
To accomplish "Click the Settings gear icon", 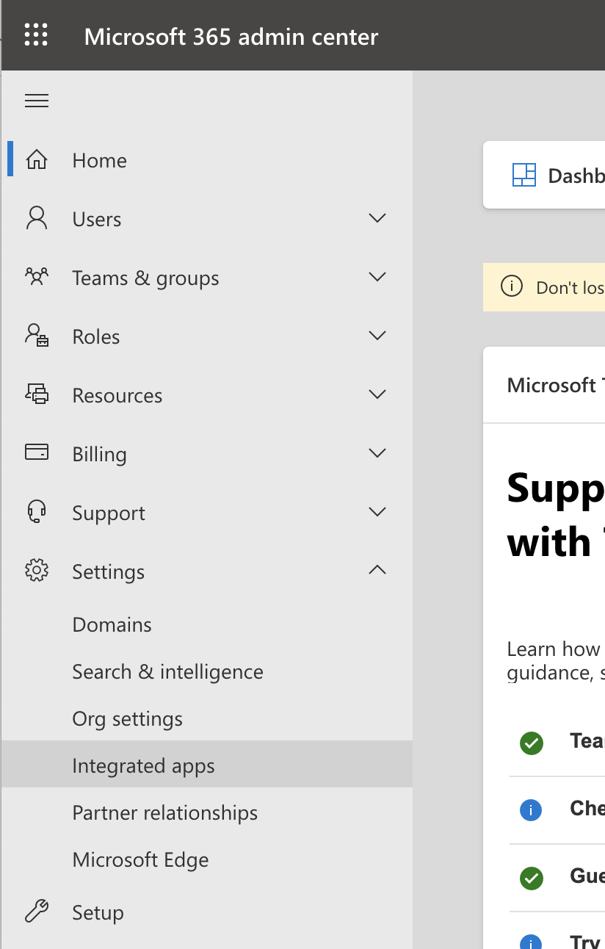I will click(36, 571).
